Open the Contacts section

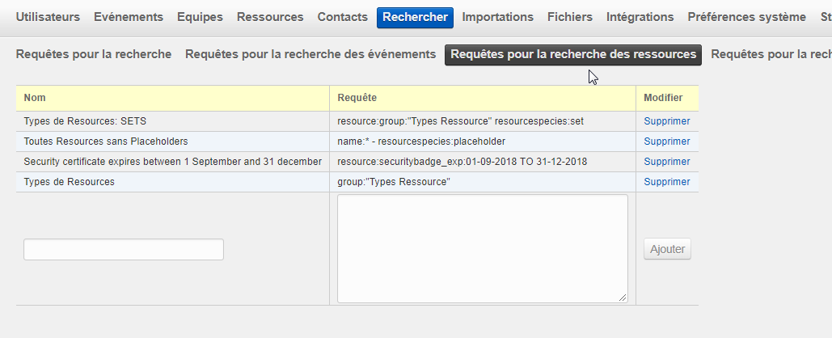(x=343, y=17)
